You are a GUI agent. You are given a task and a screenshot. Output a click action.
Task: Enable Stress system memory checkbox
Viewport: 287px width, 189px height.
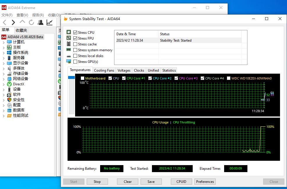click(x=75, y=50)
